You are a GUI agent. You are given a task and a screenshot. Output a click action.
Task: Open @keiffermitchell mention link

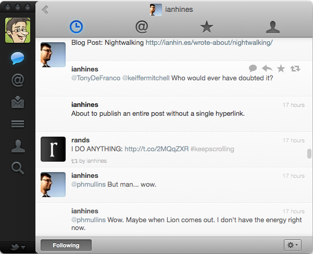(146, 78)
